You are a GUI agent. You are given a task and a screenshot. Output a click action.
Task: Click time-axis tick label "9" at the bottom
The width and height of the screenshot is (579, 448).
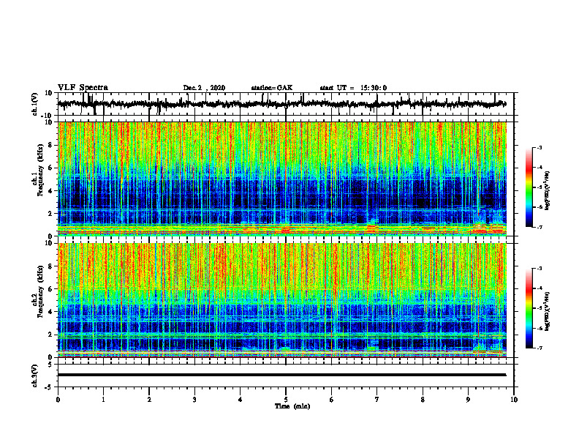click(x=468, y=400)
